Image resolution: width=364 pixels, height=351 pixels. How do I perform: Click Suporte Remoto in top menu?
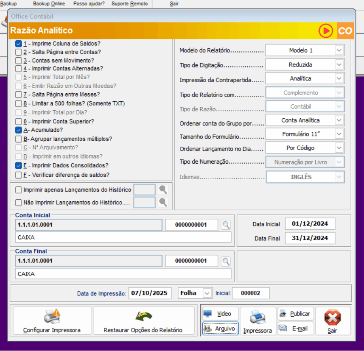[129, 4]
